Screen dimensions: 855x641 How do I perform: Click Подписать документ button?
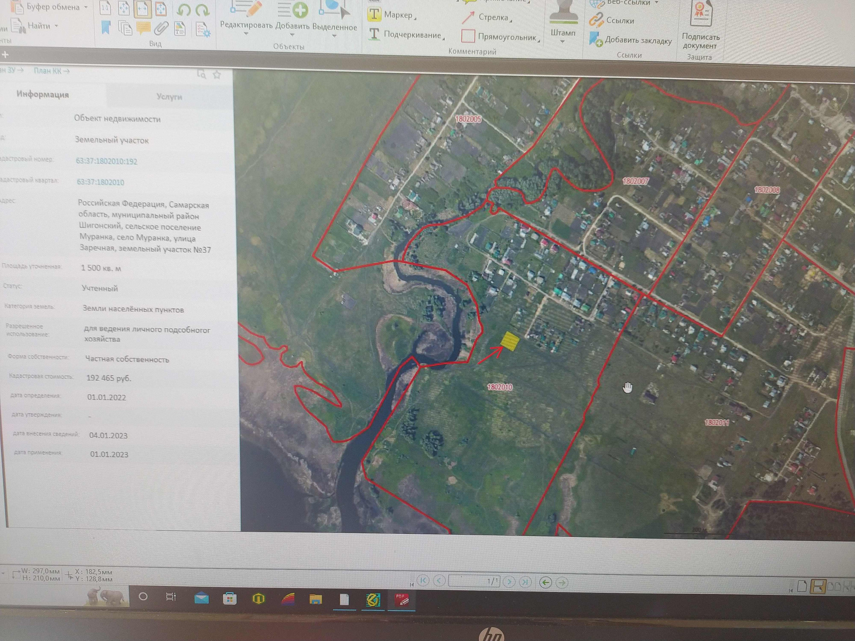point(700,26)
